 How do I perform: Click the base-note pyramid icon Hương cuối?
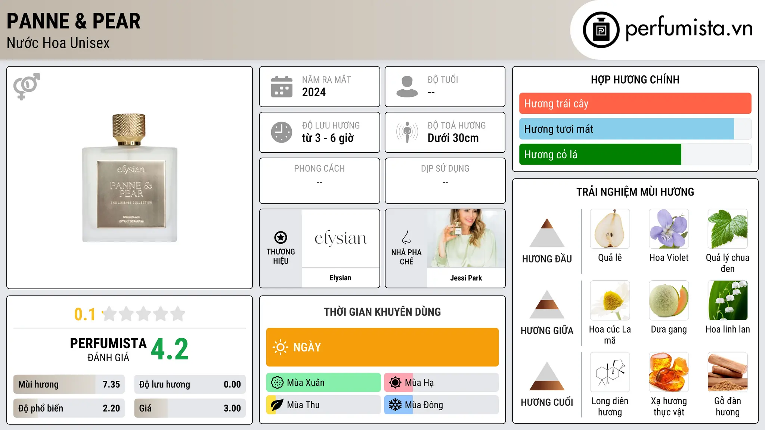pos(547,376)
